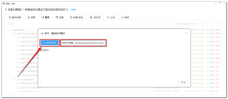Viewport: 228px width, 99px height.
Task: Click the window restore button
Action: 220,3
